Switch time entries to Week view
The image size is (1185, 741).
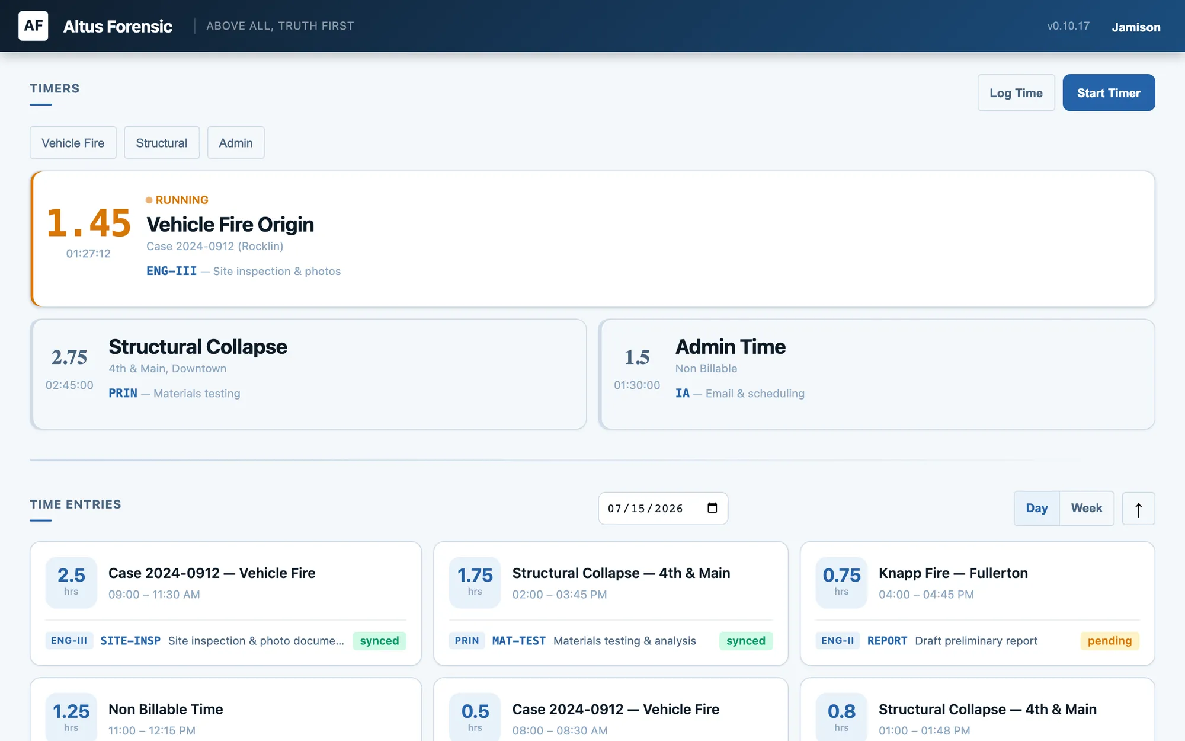(x=1087, y=508)
